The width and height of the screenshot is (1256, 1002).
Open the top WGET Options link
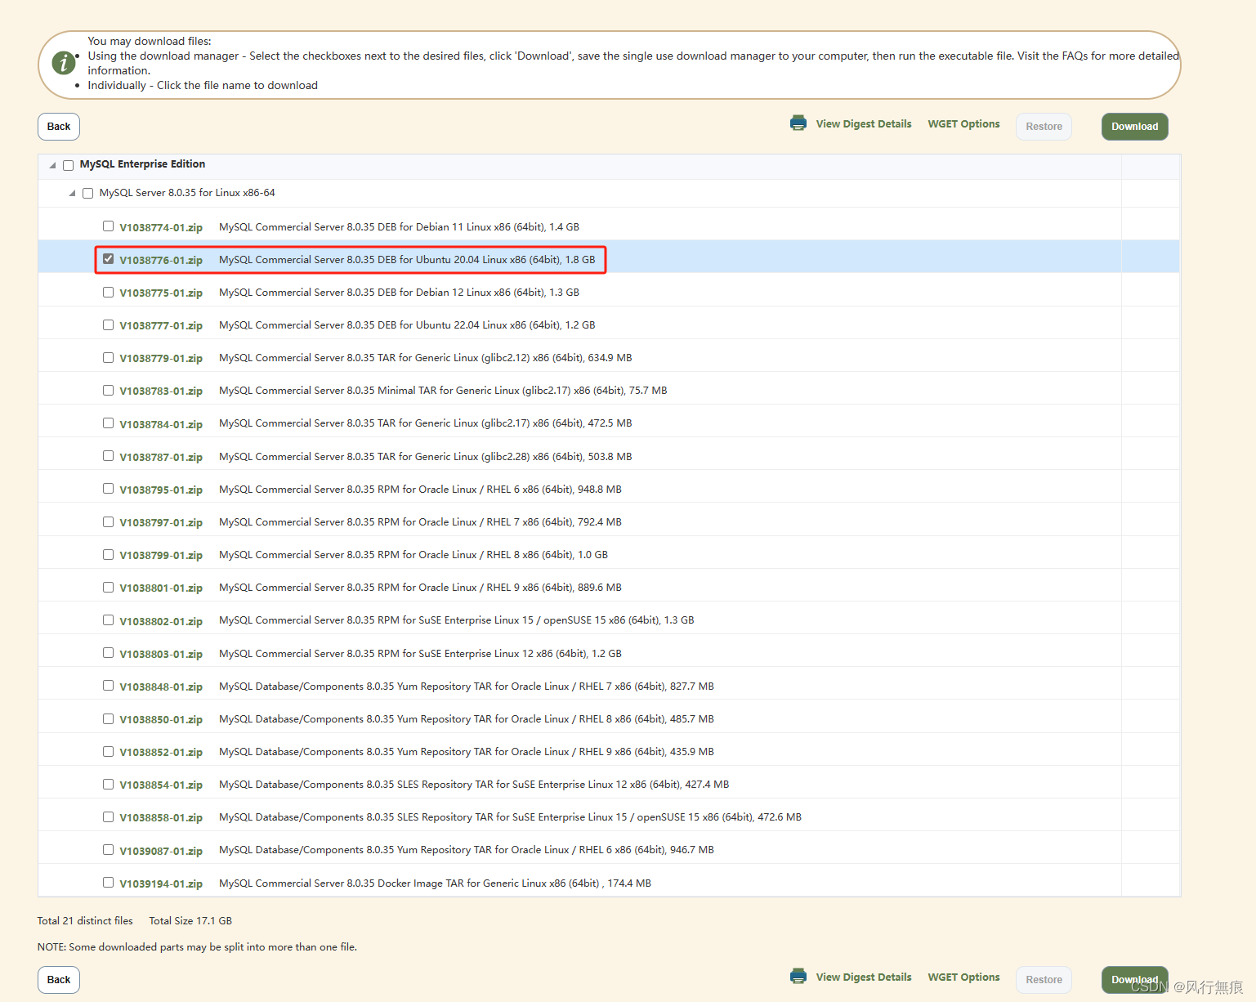963,124
